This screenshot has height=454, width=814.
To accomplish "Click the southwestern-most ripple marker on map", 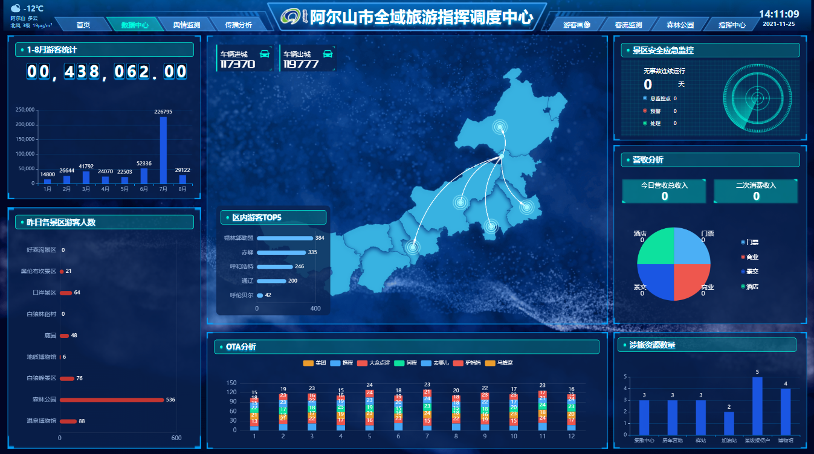I will click(413, 246).
